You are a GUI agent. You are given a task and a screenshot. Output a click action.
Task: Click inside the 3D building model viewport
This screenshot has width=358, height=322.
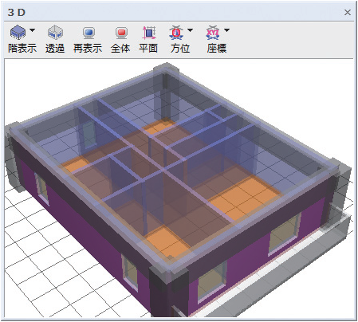point(179,188)
